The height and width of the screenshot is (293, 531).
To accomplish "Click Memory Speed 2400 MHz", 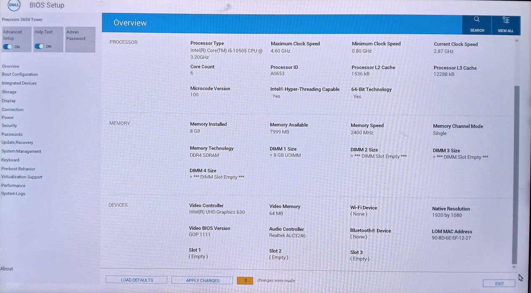I will 362,133.
